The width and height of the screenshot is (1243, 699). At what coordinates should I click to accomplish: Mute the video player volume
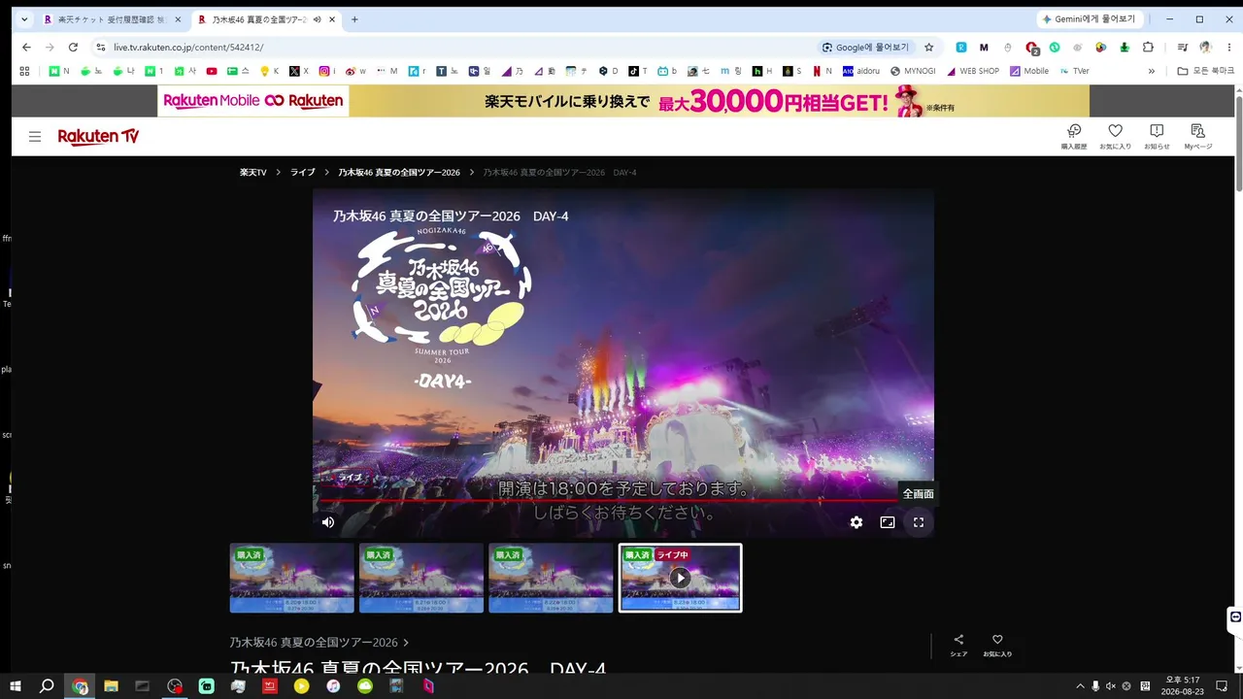click(328, 522)
